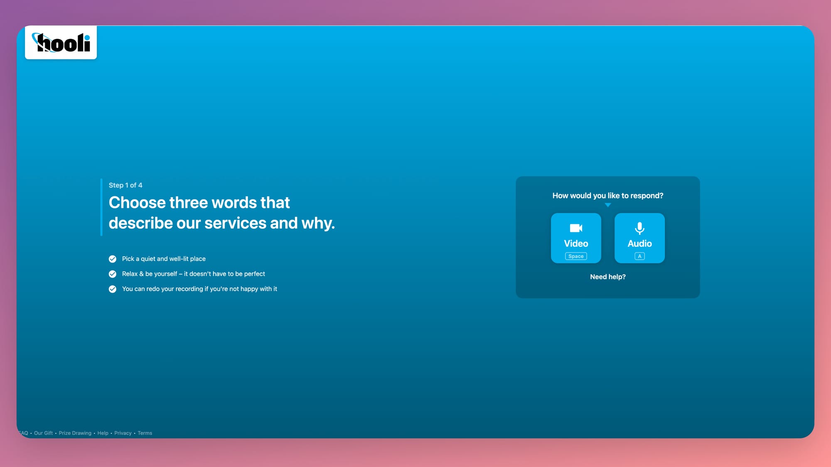The image size is (831, 467).
Task: Open the Terms footer link
Action: pos(145,433)
